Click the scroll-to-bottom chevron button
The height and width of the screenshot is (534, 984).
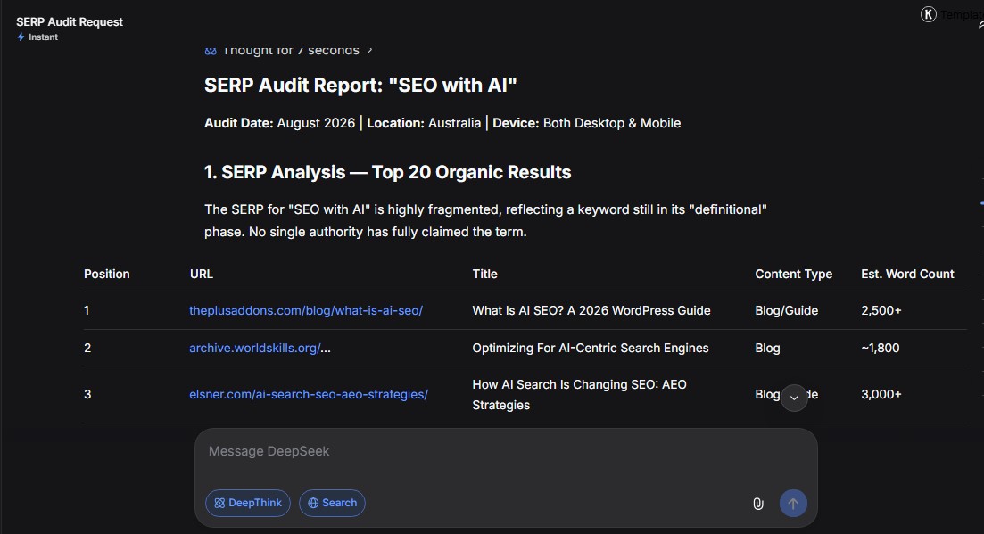pyautogui.click(x=794, y=398)
